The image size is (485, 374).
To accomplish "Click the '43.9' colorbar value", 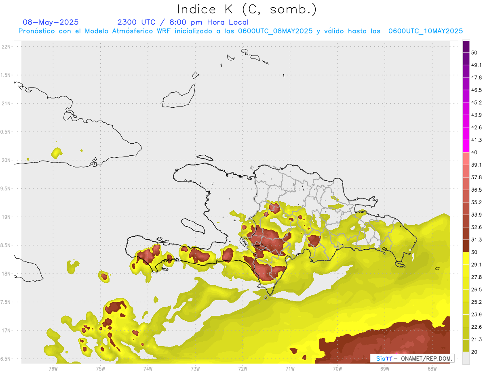I will (x=477, y=115).
